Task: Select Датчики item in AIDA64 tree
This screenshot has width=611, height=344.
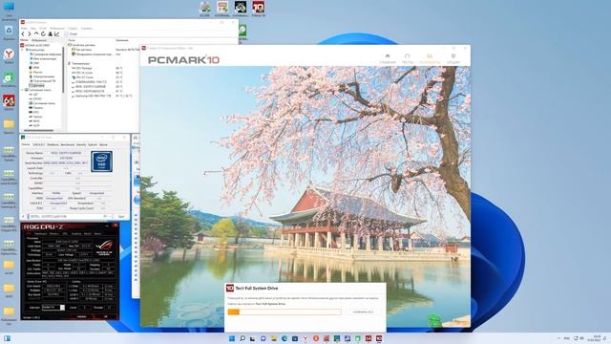Action: (x=37, y=85)
